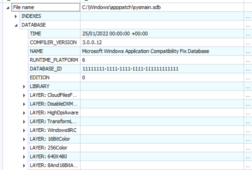
Task: Open ellipsis button on EDITION row
Action: [248, 78]
